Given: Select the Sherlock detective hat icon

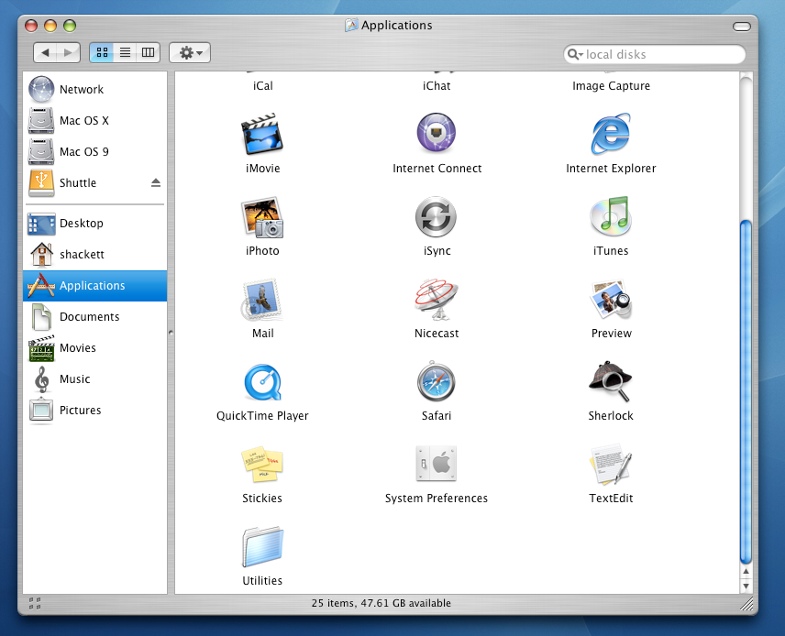Looking at the screenshot, I should click(x=610, y=381).
